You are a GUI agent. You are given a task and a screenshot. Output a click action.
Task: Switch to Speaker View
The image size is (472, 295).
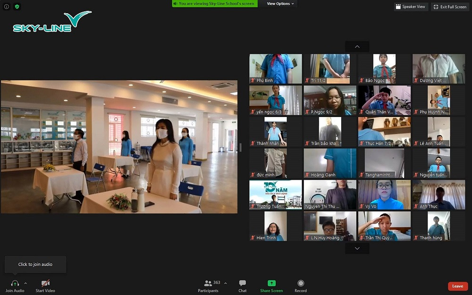pos(411,7)
